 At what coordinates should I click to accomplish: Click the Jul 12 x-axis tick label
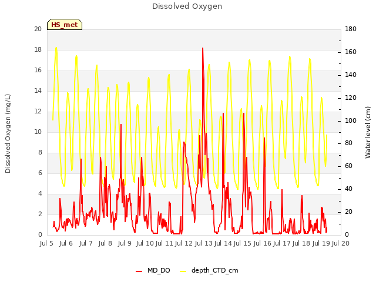[184, 243]
